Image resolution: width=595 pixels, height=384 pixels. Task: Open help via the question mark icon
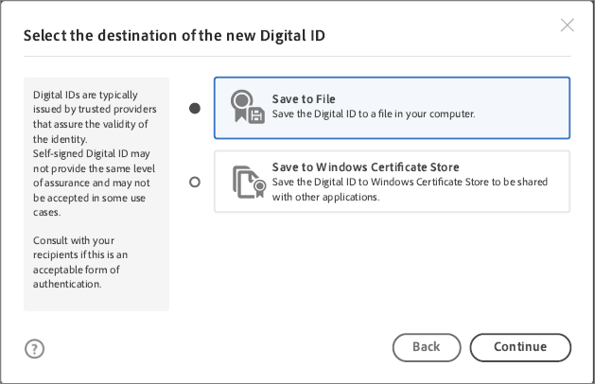click(x=34, y=349)
